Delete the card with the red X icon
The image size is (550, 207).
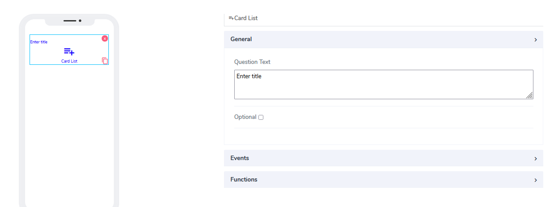click(x=105, y=38)
